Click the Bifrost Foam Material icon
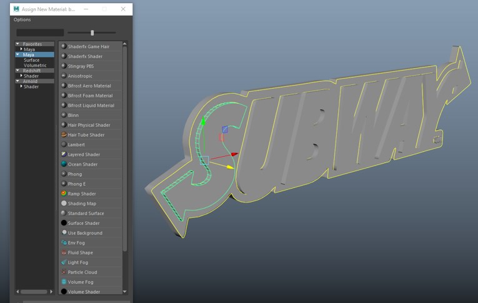Image resolution: width=478 pixels, height=303 pixels. coord(64,96)
